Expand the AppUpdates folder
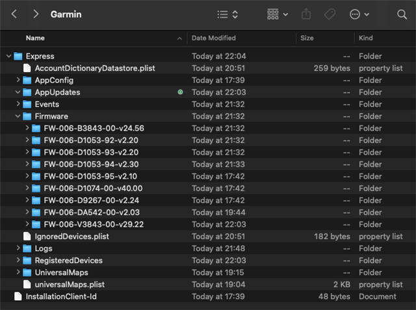The width and height of the screenshot is (416, 310). click(18, 92)
